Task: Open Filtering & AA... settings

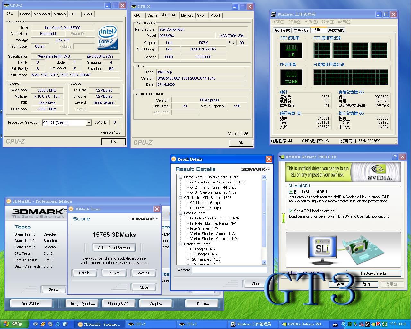Action: click(x=120, y=304)
